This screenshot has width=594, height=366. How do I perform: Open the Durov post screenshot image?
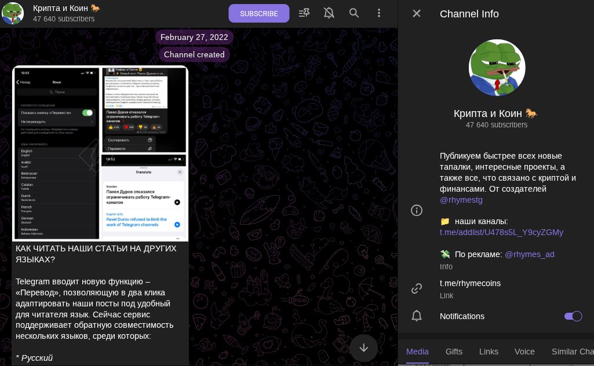[x=144, y=110]
